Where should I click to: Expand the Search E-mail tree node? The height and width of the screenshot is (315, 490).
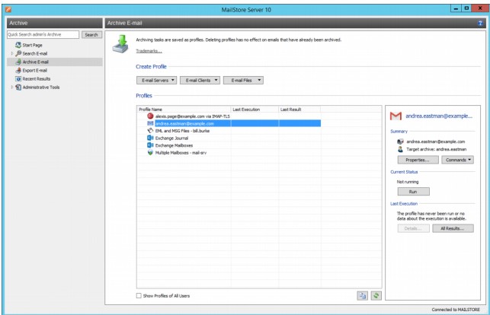point(11,53)
